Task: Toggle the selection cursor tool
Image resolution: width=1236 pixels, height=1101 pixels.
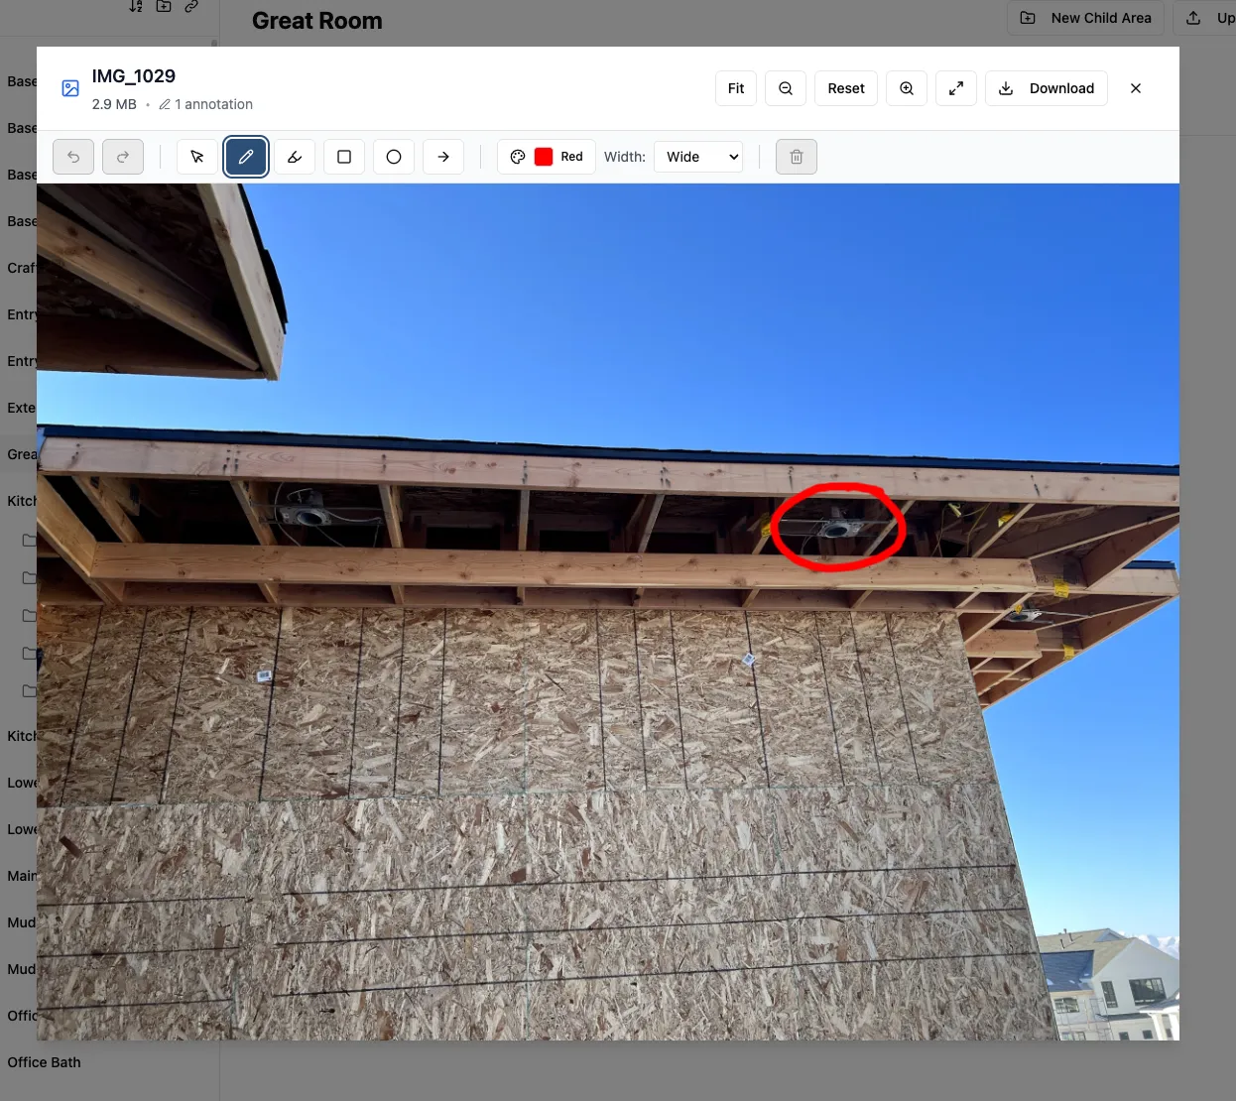Action: click(196, 156)
